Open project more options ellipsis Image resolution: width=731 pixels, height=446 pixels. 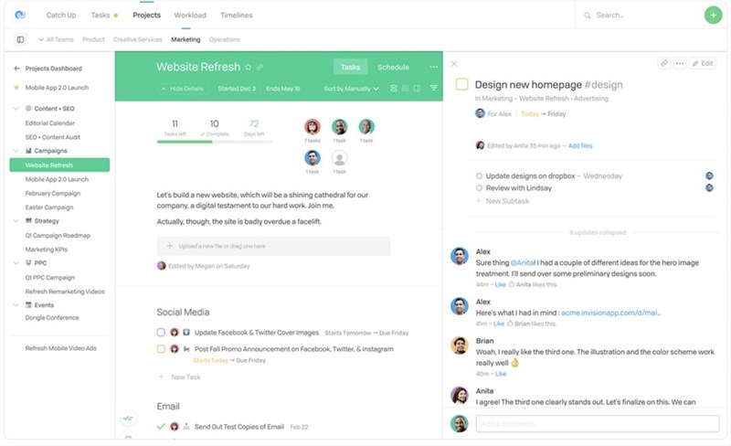pos(433,68)
